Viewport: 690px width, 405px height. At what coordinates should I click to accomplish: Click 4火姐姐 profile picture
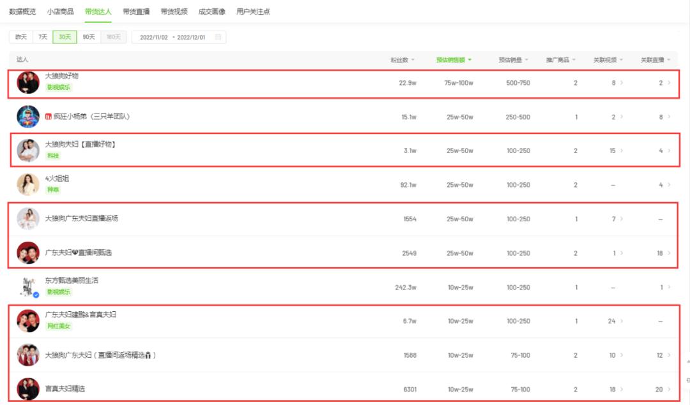tap(28, 184)
